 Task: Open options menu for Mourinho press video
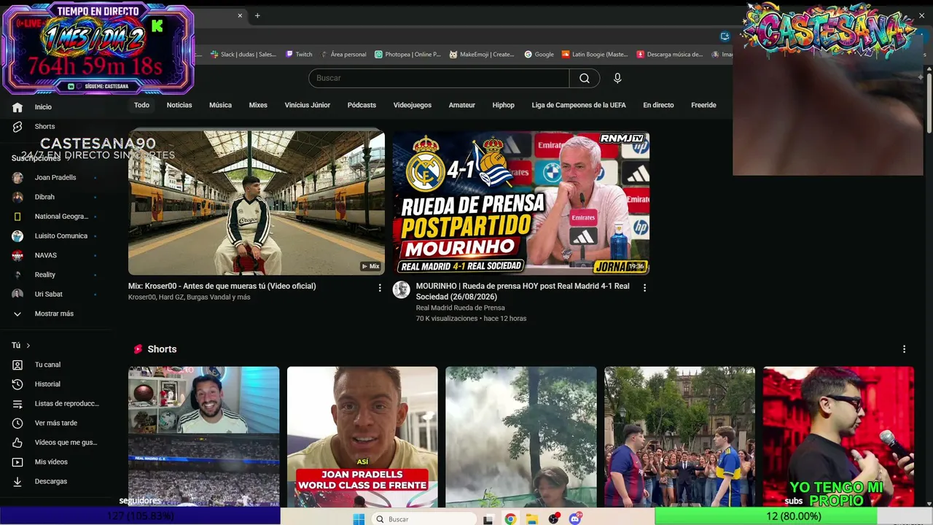pyautogui.click(x=644, y=288)
